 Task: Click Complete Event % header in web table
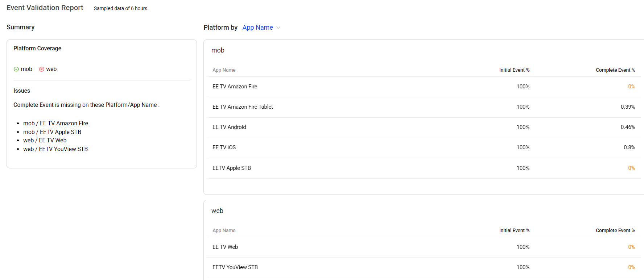[x=615, y=230]
